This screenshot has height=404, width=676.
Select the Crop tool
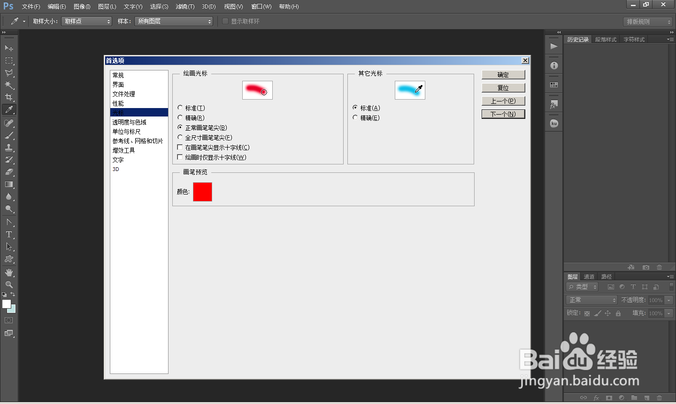coord(9,97)
